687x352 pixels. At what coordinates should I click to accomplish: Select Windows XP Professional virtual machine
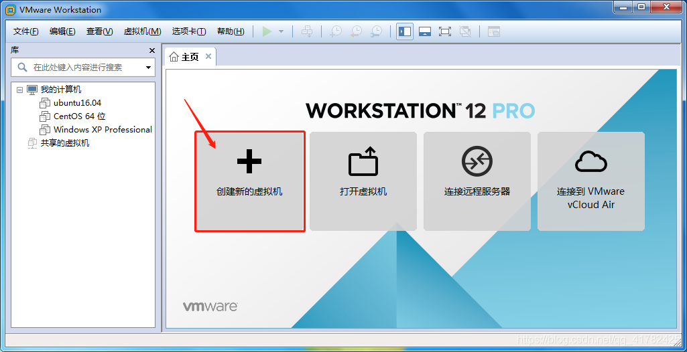[x=103, y=129]
